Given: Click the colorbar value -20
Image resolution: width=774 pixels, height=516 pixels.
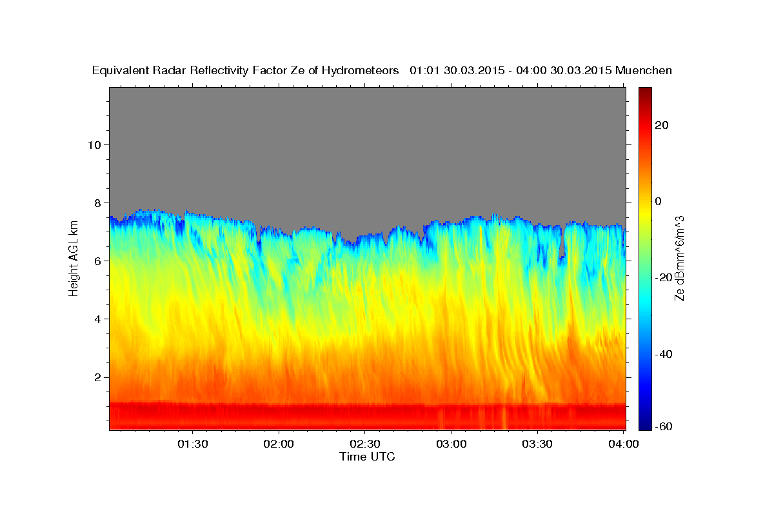Looking at the screenshot, I should (662, 277).
